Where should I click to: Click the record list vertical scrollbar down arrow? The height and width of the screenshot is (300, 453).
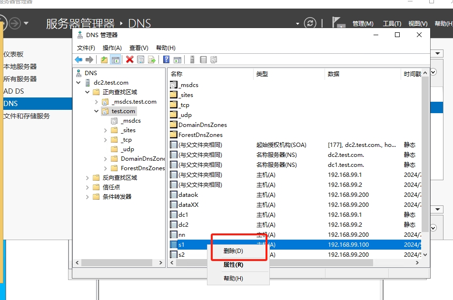point(425,255)
